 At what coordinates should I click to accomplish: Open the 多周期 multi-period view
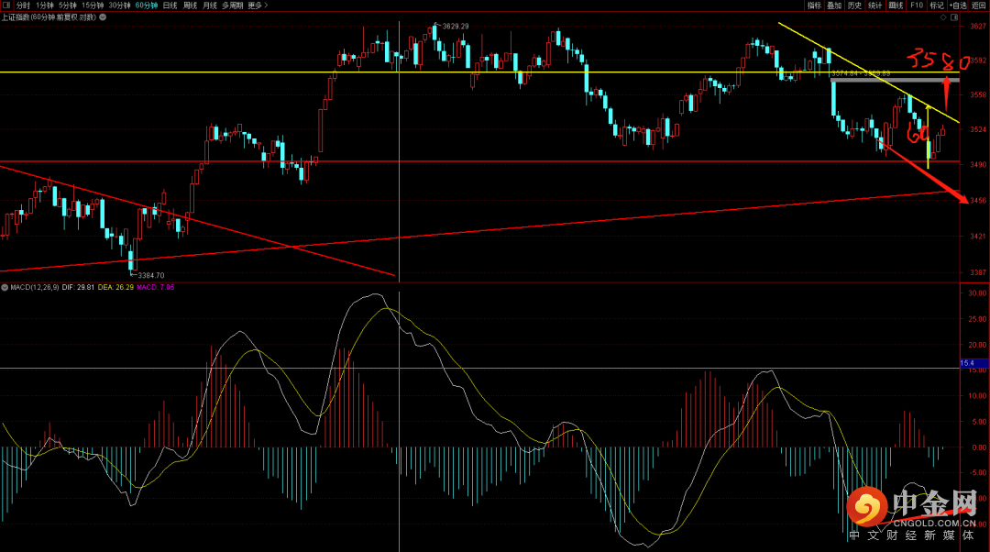233,6
